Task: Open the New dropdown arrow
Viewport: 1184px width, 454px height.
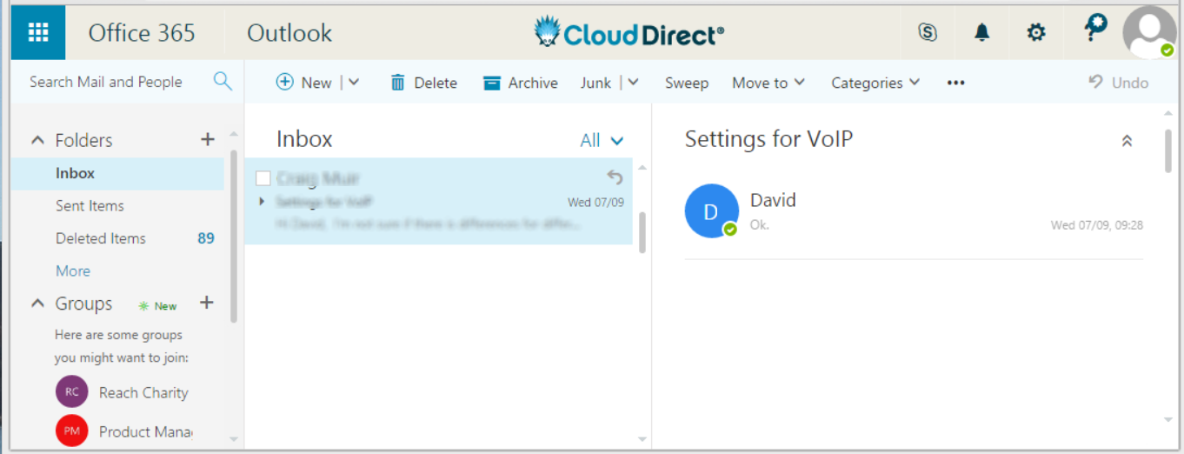Action: [354, 83]
